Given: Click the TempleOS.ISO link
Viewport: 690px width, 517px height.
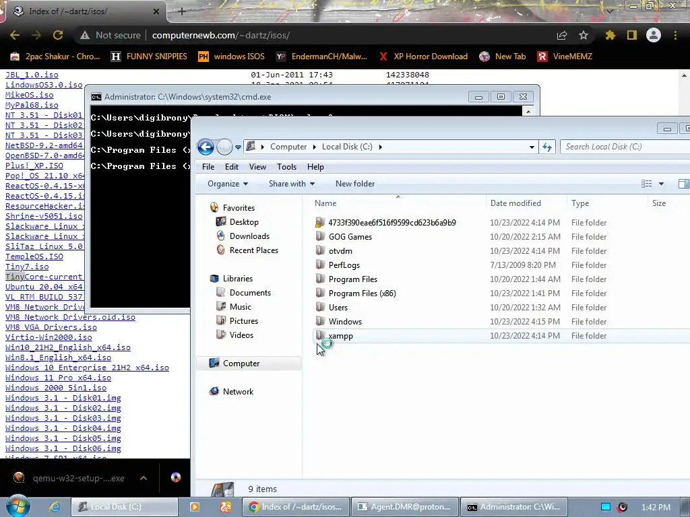Looking at the screenshot, I should [34, 256].
